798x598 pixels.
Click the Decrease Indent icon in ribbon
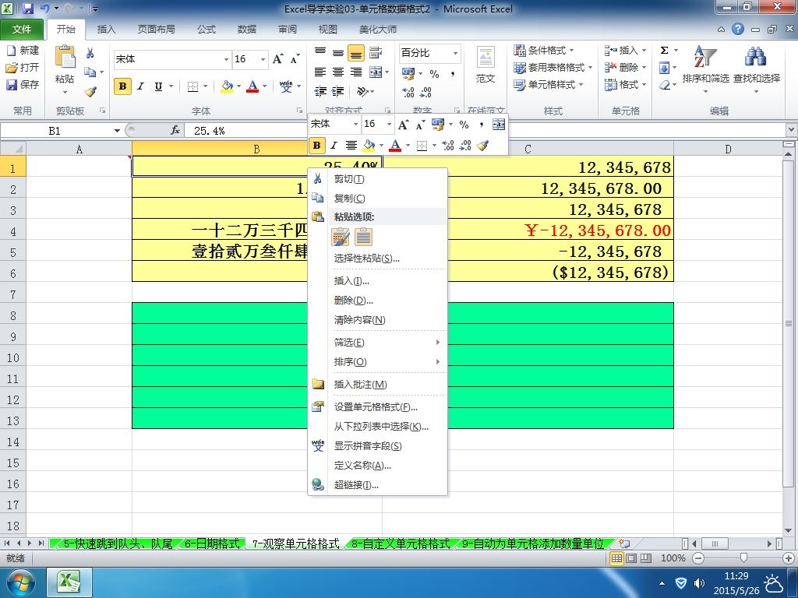[x=320, y=92]
